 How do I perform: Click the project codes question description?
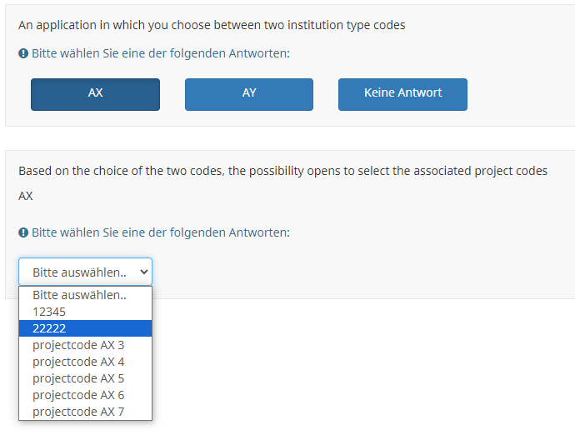pyautogui.click(x=283, y=171)
